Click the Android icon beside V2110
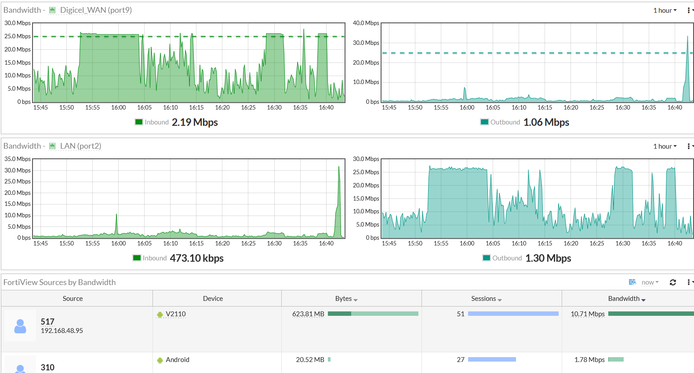Image resolution: width=694 pixels, height=373 pixels. [x=160, y=314]
